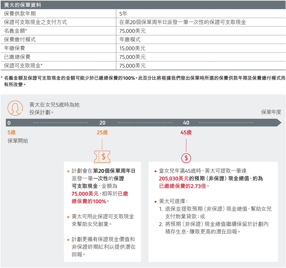The image size is (286, 268).
Task: Click the 5年 premium payment term value
Action: tap(123, 14)
